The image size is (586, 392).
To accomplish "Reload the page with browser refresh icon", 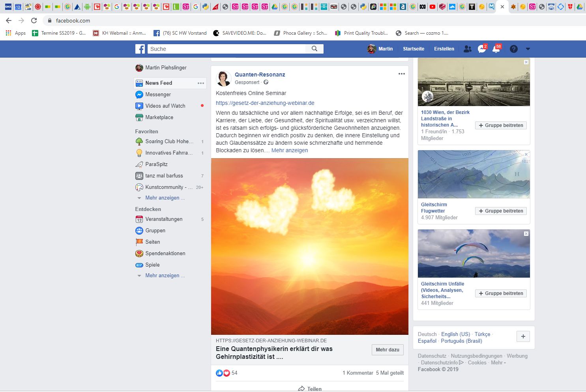I will point(34,21).
